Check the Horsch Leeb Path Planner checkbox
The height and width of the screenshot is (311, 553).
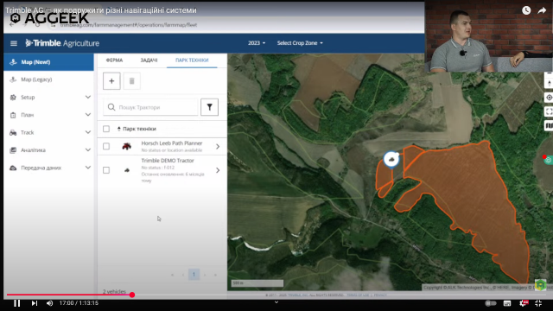coord(106,146)
